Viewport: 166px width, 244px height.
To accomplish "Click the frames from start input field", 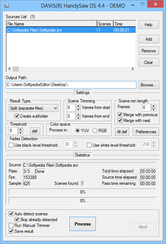I will pyautogui.click(x=71, y=108).
